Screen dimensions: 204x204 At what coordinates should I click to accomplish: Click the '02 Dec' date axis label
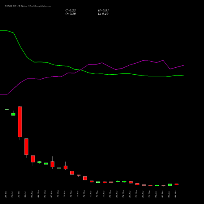point(162,194)
